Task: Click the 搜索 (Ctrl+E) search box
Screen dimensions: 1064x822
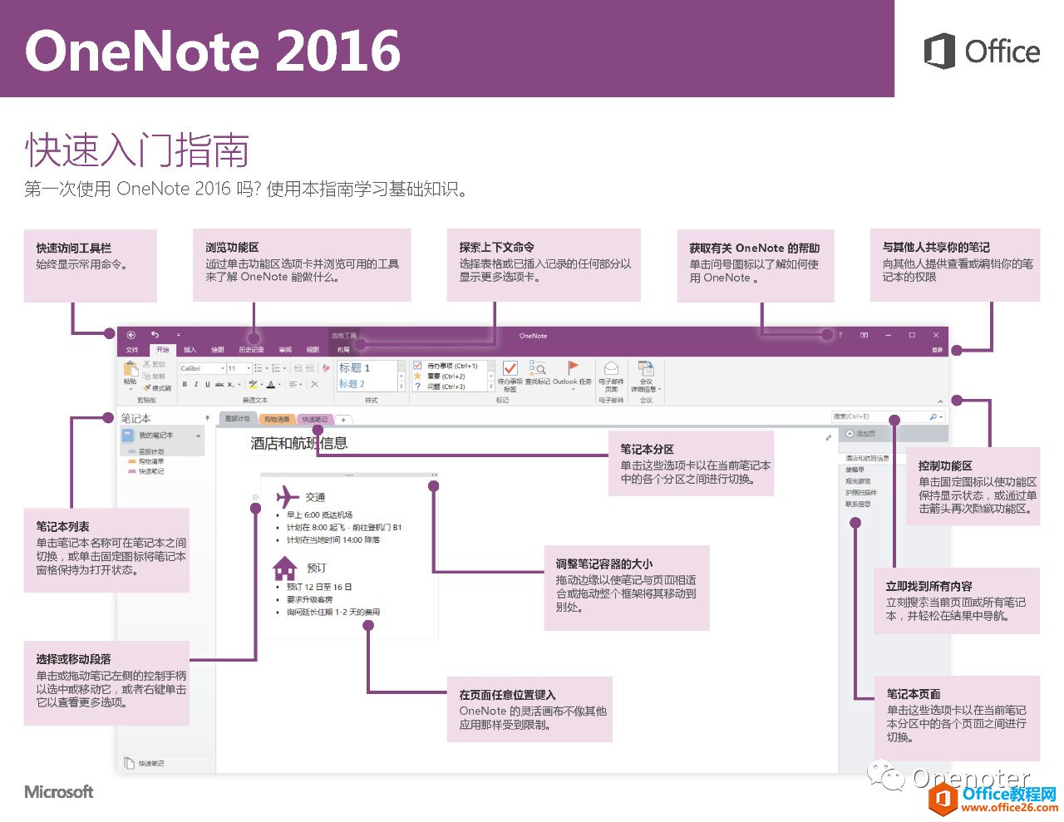Action: click(x=889, y=416)
